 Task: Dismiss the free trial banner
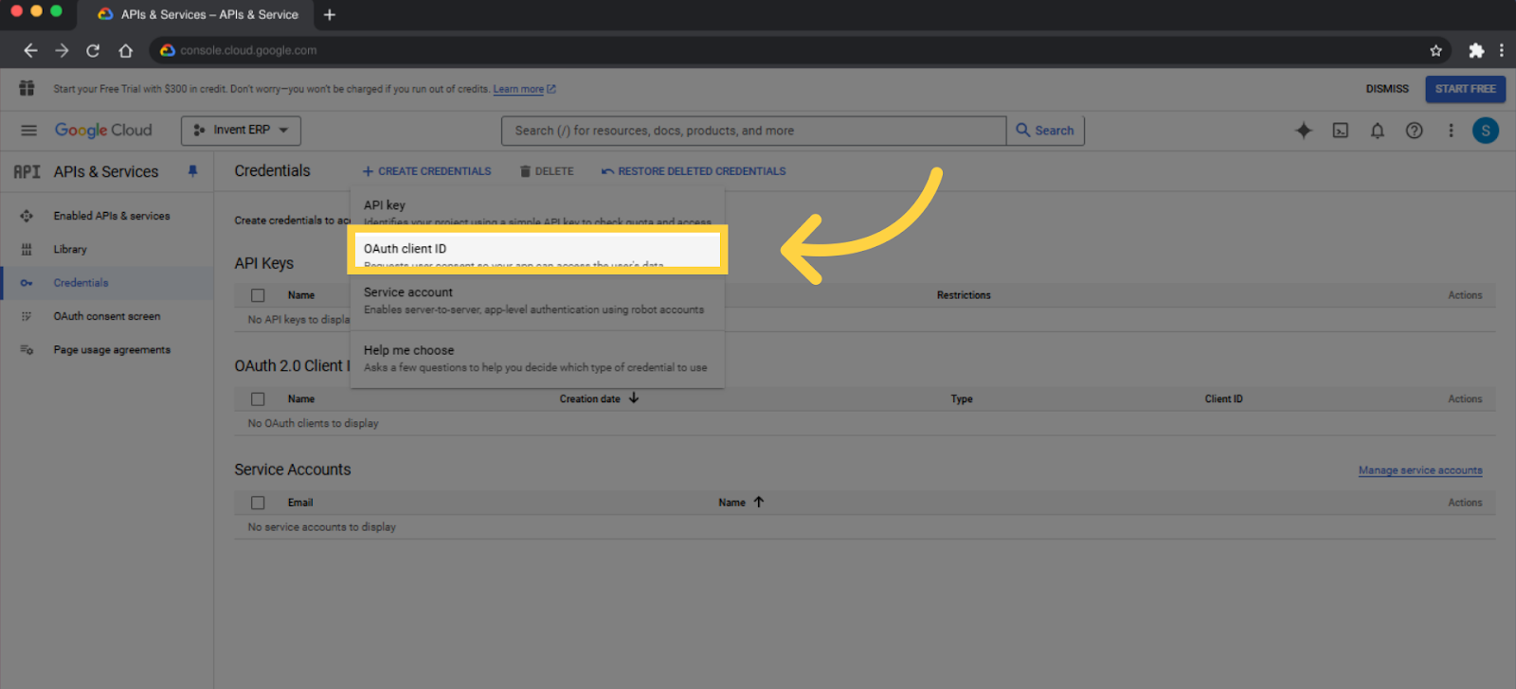tap(1387, 89)
